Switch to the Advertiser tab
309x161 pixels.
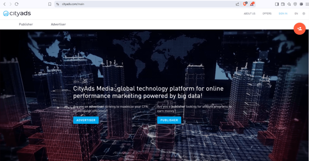(58, 24)
